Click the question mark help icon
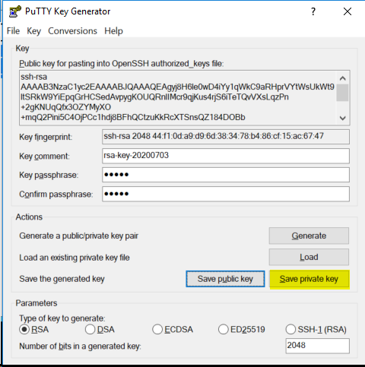The height and width of the screenshot is (367, 365). coord(313,11)
